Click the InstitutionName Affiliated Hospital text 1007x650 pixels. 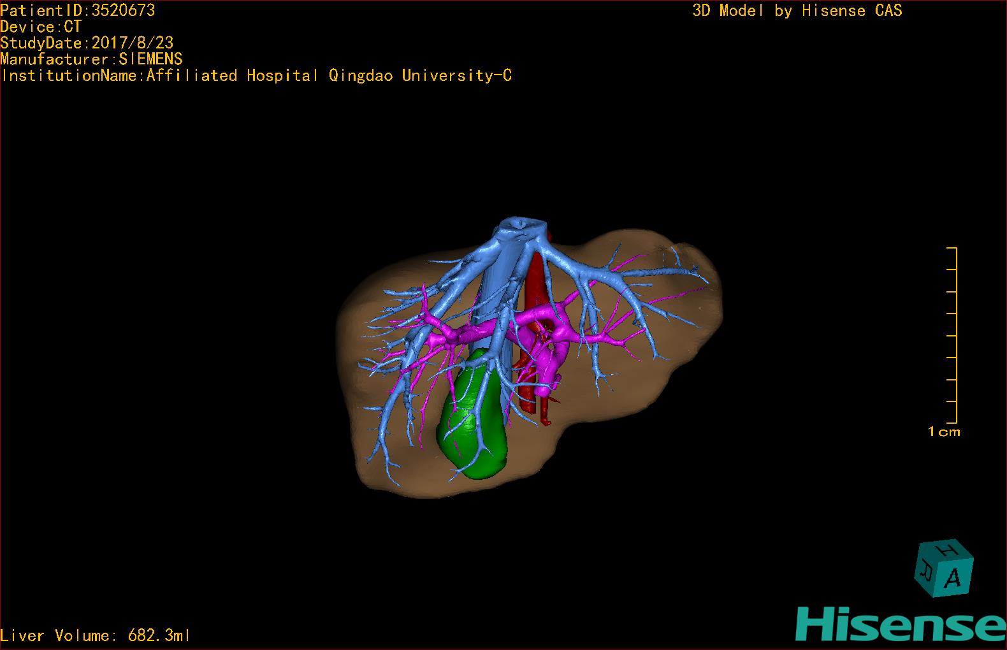pyautogui.click(x=256, y=76)
